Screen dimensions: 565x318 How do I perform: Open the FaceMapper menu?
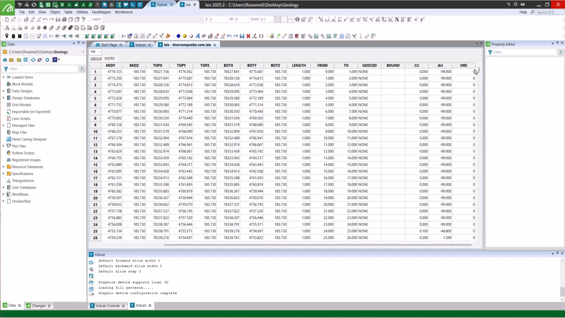tap(101, 12)
